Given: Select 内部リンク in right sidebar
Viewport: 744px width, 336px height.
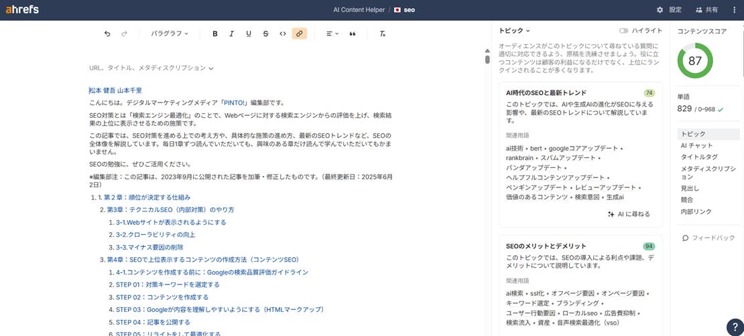Looking at the screenshot, I should coord(696,212).
